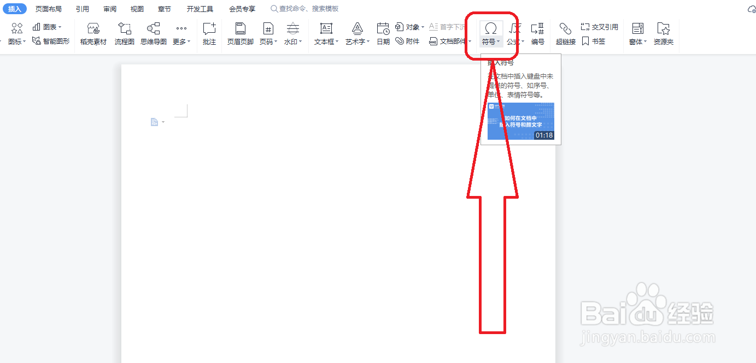Open 智能图形 smart graphics
The image size is (756, 363).
(51, 41)
